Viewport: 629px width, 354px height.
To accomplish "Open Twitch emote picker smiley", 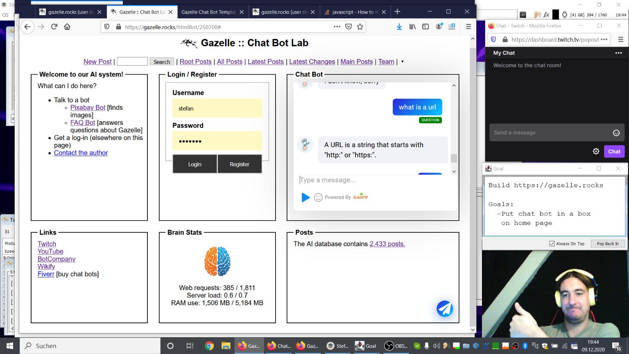I will pos(616,133).
